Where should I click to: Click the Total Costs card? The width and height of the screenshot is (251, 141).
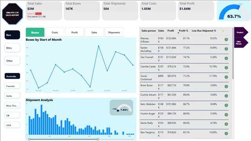click(x=158, y=11)
